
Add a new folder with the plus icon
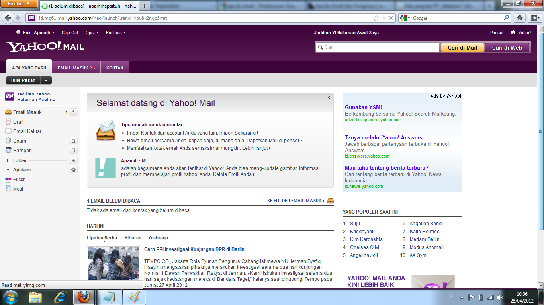coord(73,160)
